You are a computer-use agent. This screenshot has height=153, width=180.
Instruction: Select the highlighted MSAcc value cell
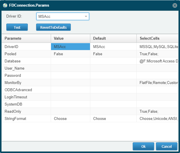pos(71,47)
